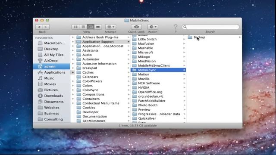Image resolution: width=276 pixels, height=155 pixels.
Task: Switch to list view
Action: tap(83, 27)
